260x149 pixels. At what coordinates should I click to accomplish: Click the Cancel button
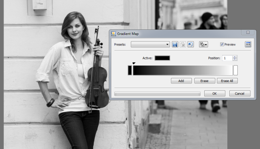click(x=240, y=94)
